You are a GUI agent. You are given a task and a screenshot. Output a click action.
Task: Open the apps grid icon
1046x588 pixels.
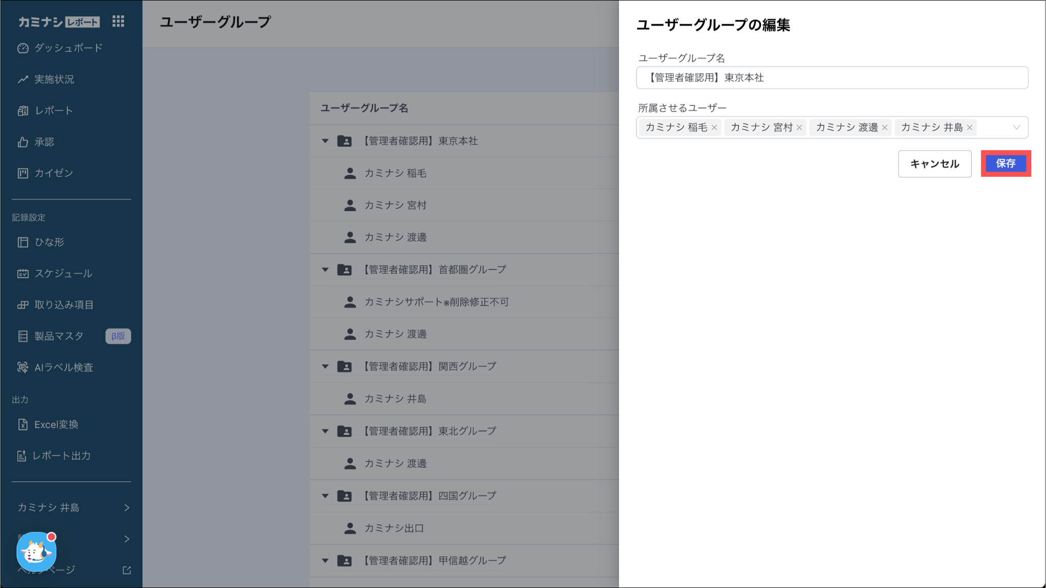(118, 21)
